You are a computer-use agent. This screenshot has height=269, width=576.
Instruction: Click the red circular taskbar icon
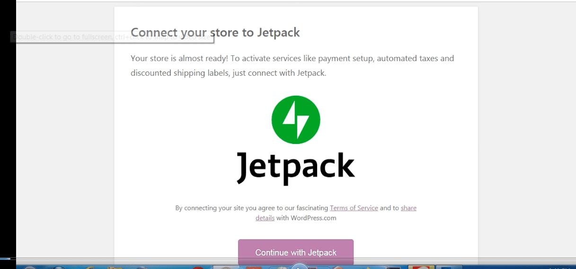pos(198,267)
